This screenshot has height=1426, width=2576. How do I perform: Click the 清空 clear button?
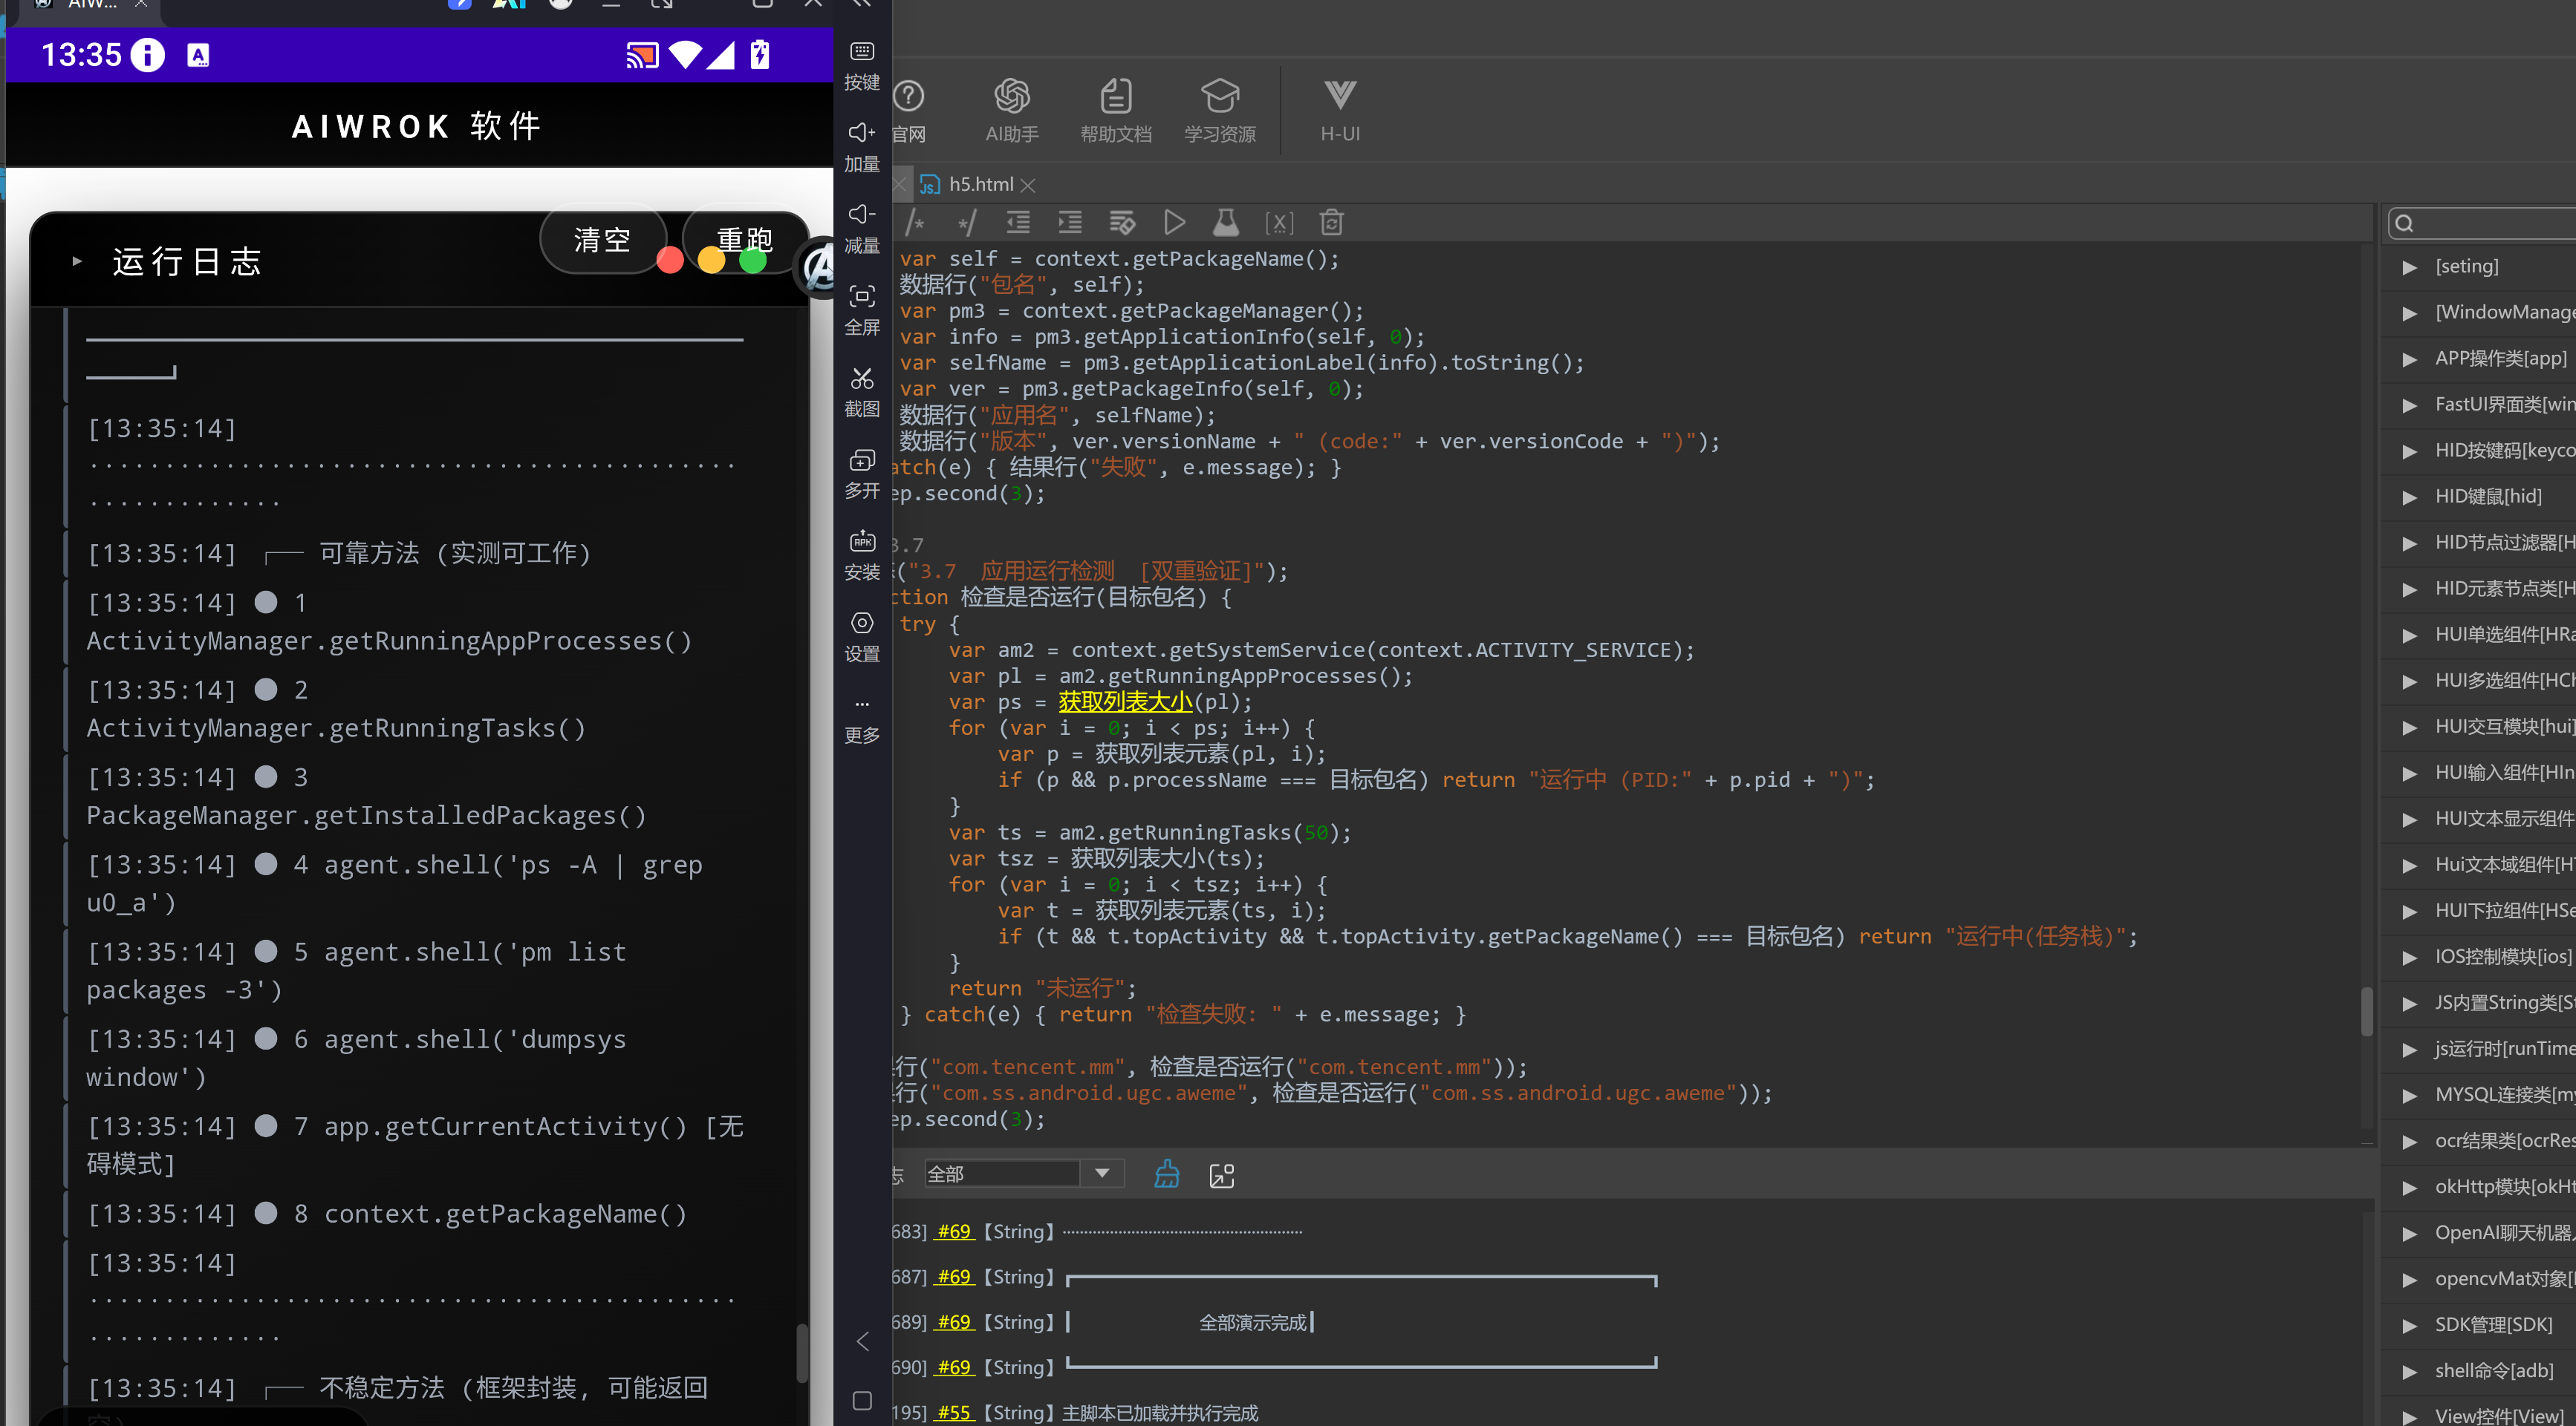point(602,240)
